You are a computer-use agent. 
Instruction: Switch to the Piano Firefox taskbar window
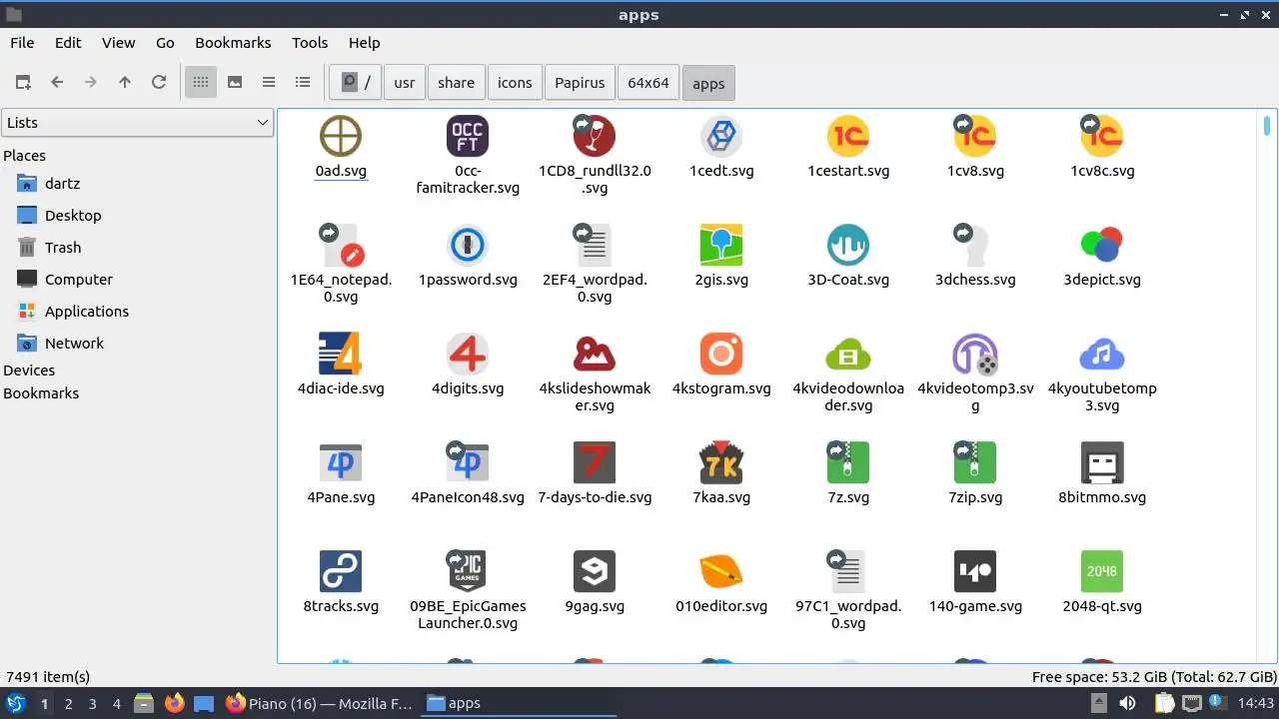[320, 704]
